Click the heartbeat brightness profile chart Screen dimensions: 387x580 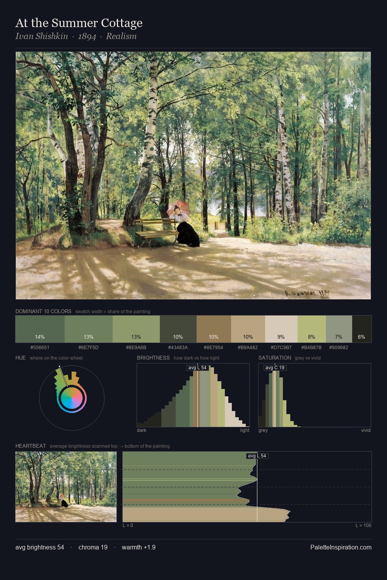click(247, 487)
